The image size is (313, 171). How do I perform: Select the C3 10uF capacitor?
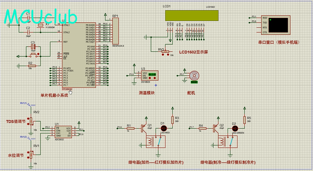33,47
